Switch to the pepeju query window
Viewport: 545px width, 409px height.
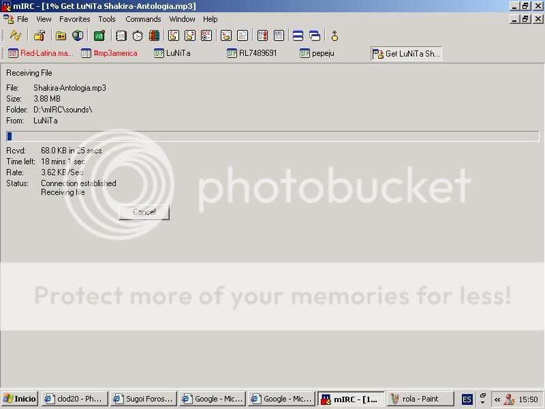pyautogui.click(x=317, y=53)
